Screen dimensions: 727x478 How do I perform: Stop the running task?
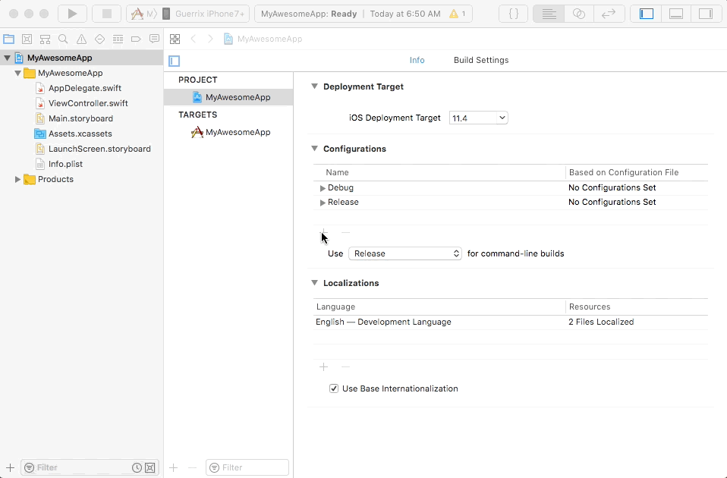tap(107, 14)
